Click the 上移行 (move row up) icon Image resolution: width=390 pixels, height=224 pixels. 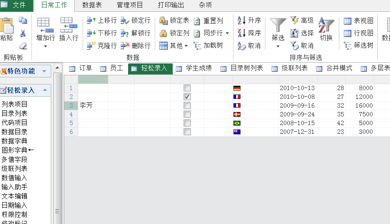pyautogui.click(x=91, y=21)
